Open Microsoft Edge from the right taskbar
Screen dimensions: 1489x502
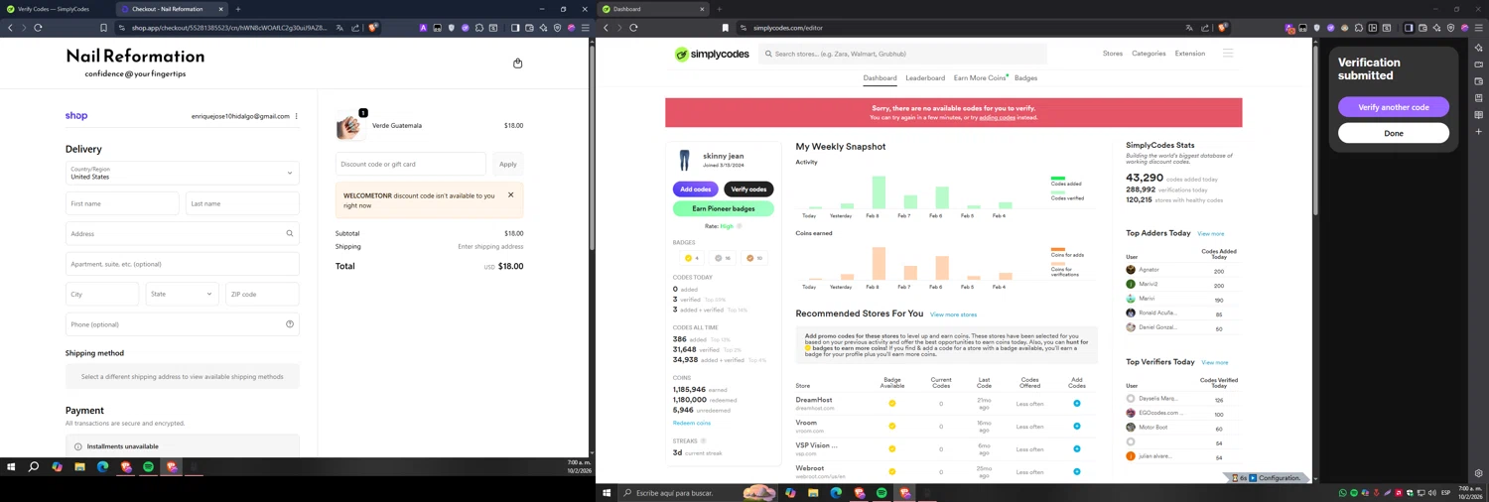(x=836, y=493)
